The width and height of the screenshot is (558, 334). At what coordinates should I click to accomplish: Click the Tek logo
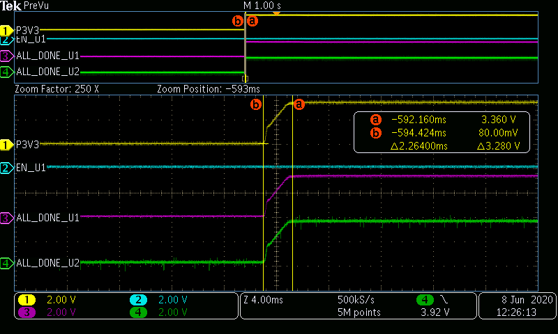pos(10,6)
